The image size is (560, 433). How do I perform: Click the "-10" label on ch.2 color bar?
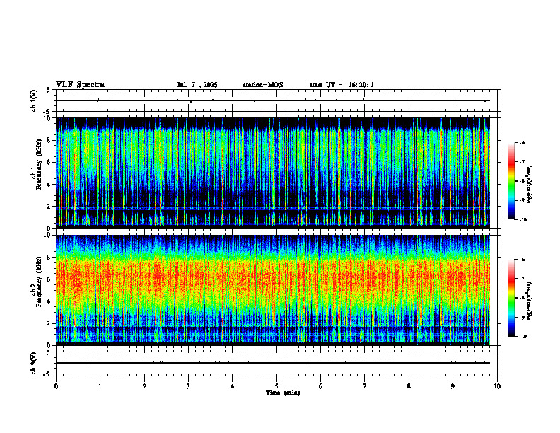tap(523, 337)
